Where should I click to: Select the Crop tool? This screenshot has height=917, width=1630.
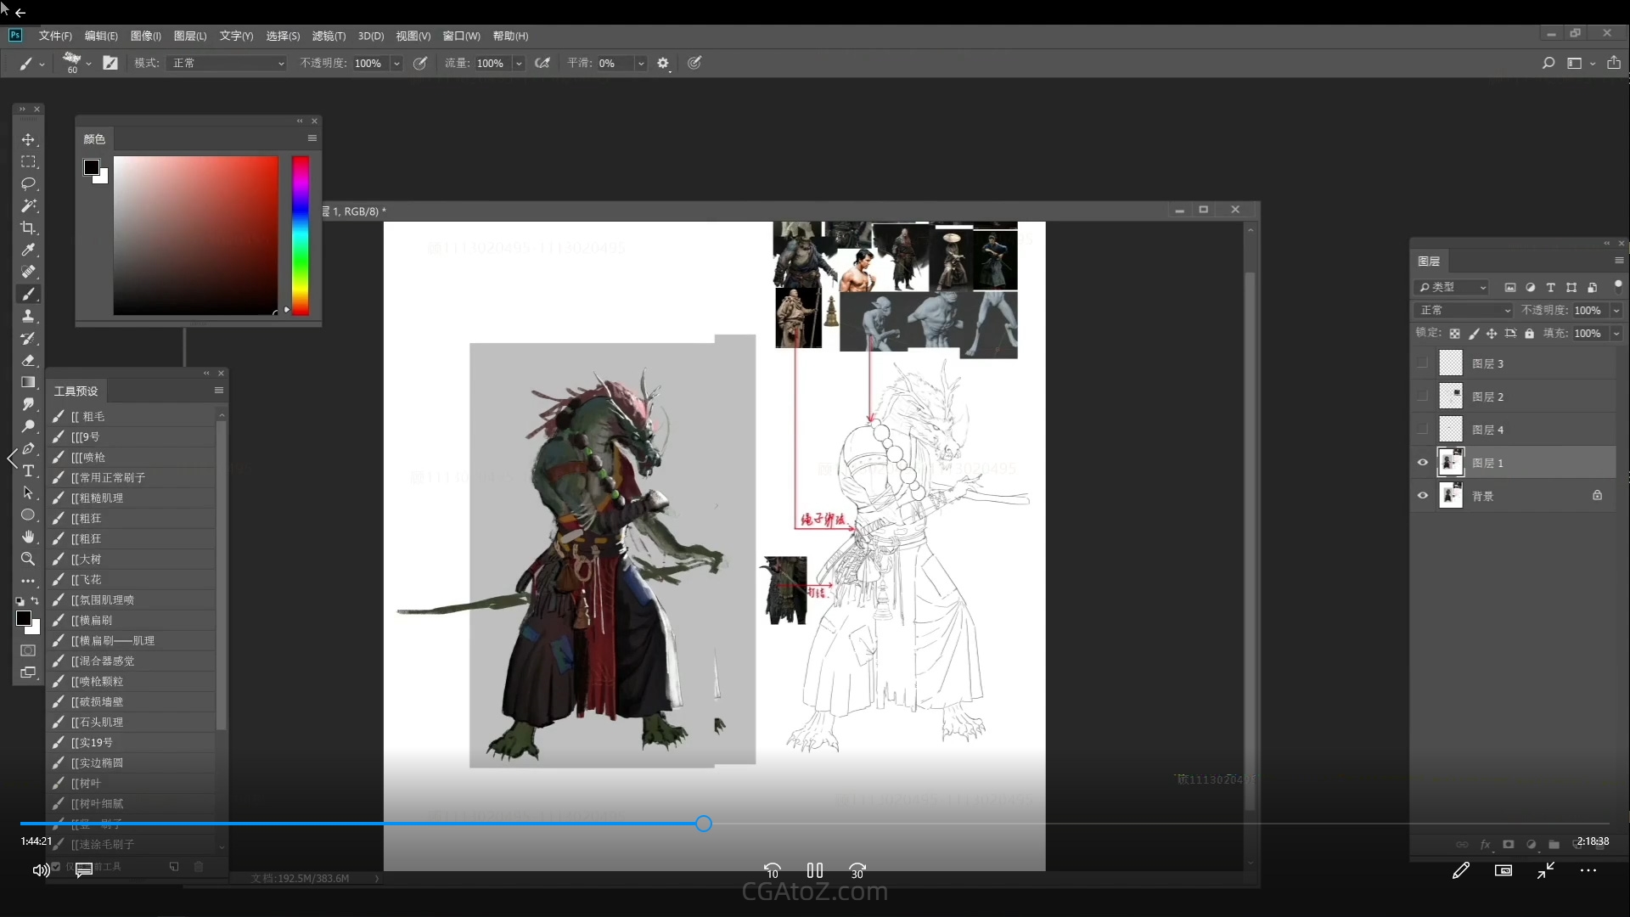tap(28, 228)
